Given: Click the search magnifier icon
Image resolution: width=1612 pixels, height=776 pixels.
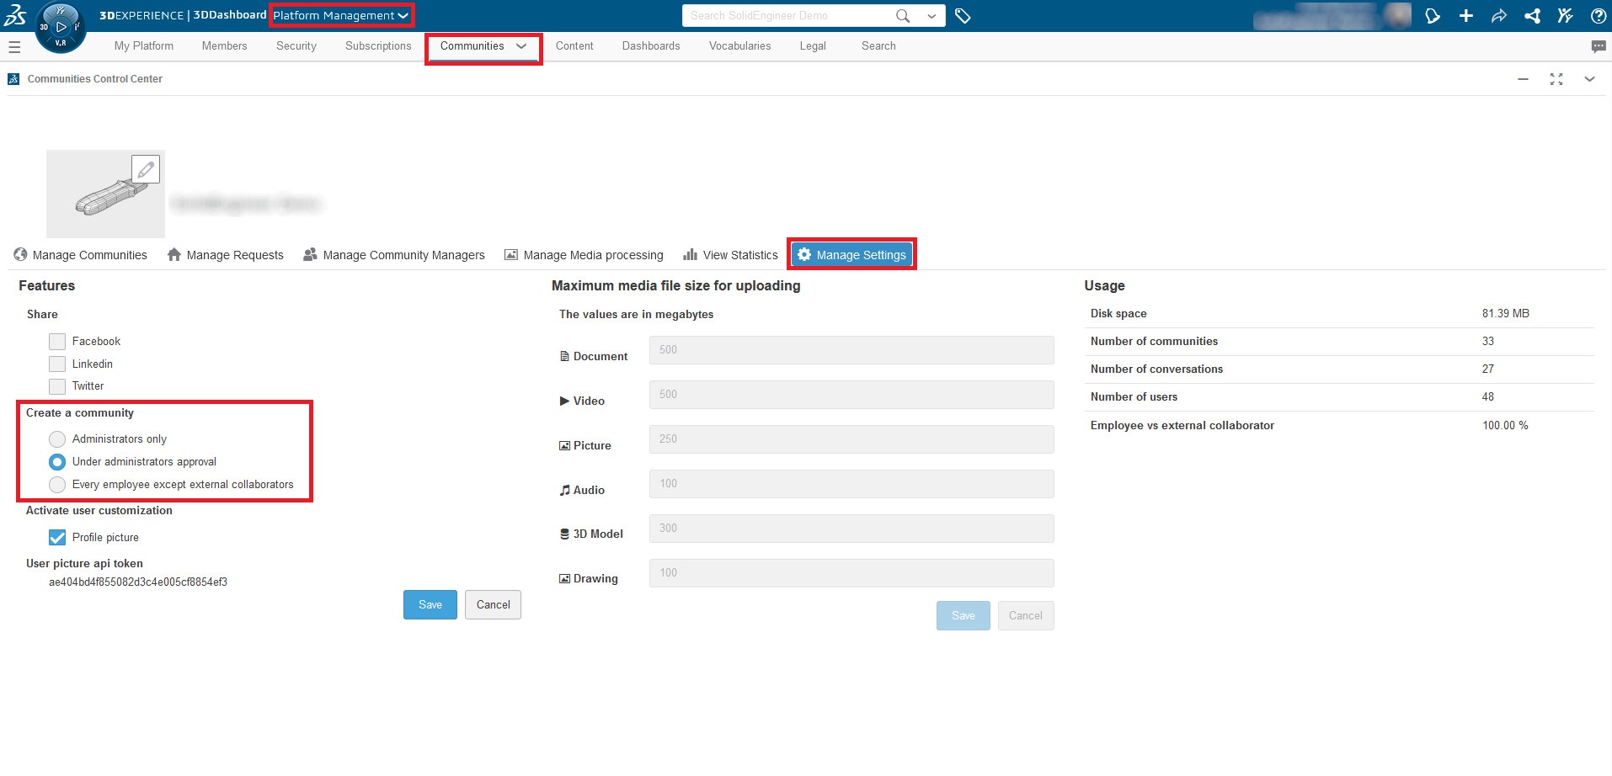Looking at the screenshot, I should (903, 16).
